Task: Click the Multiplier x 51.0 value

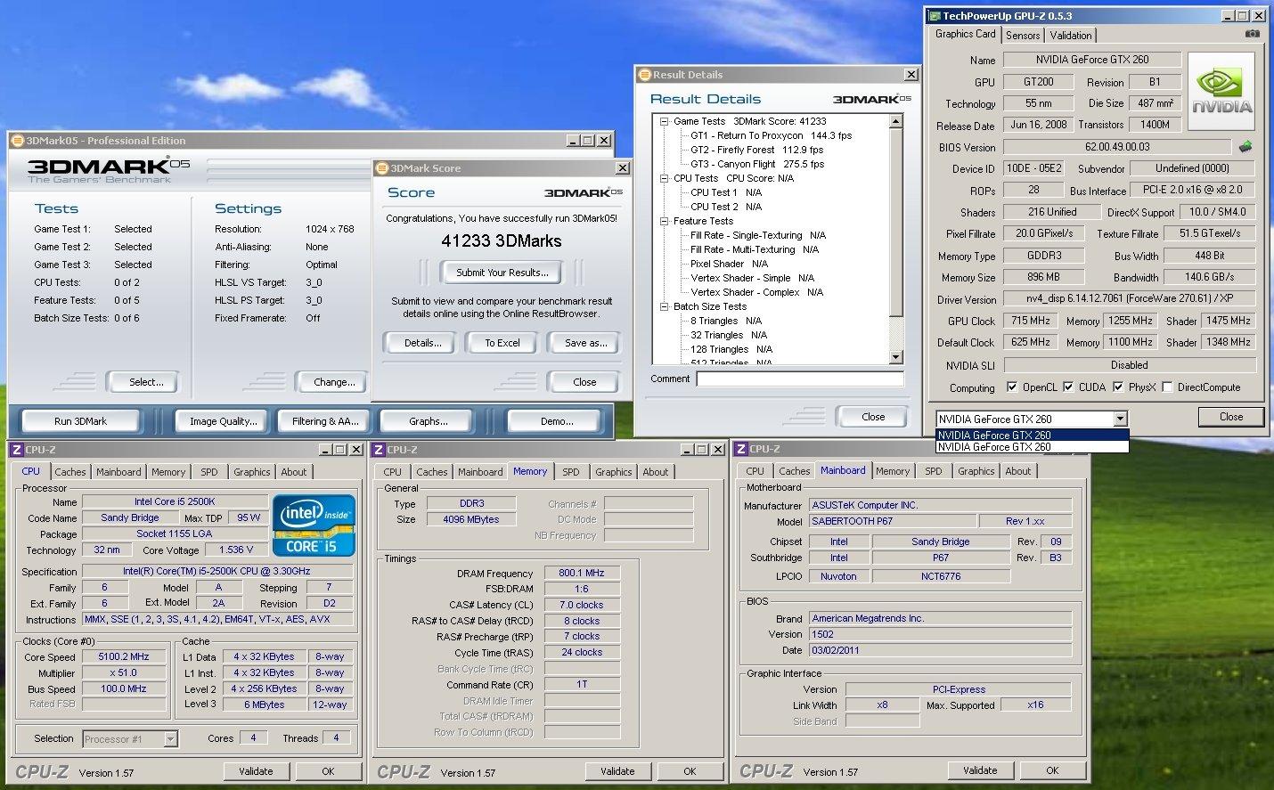Action: click(125, 672)
